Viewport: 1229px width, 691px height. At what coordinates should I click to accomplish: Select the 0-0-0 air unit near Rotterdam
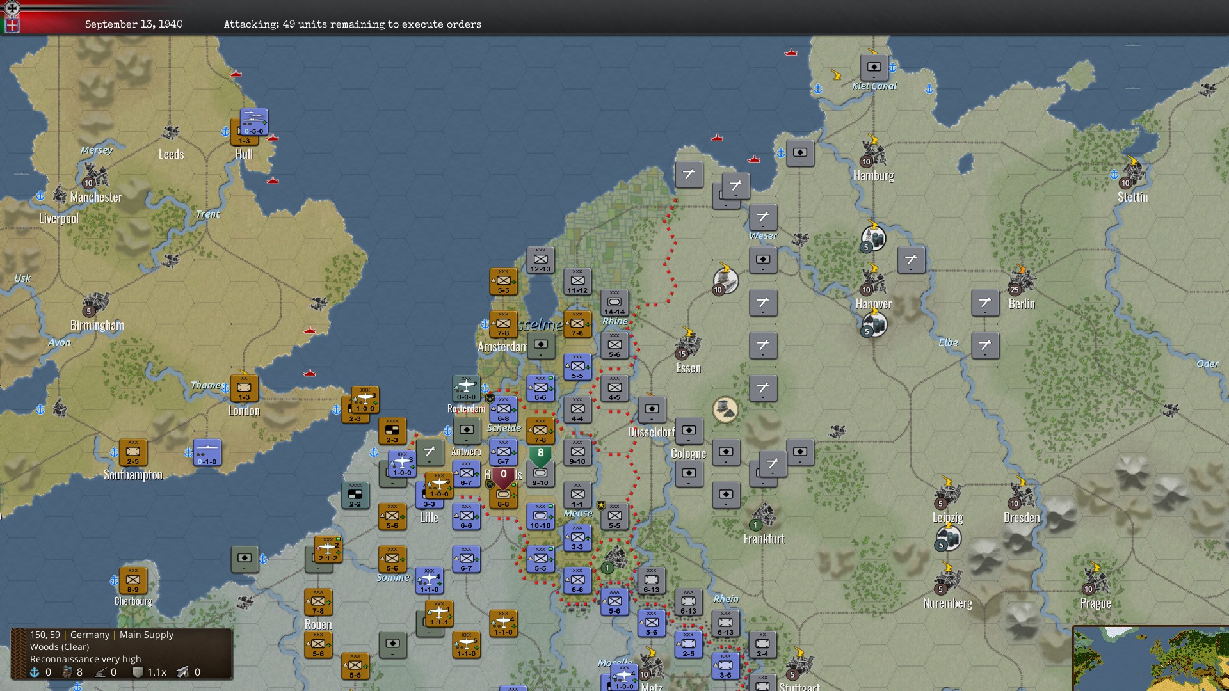(x=466, y=388)
